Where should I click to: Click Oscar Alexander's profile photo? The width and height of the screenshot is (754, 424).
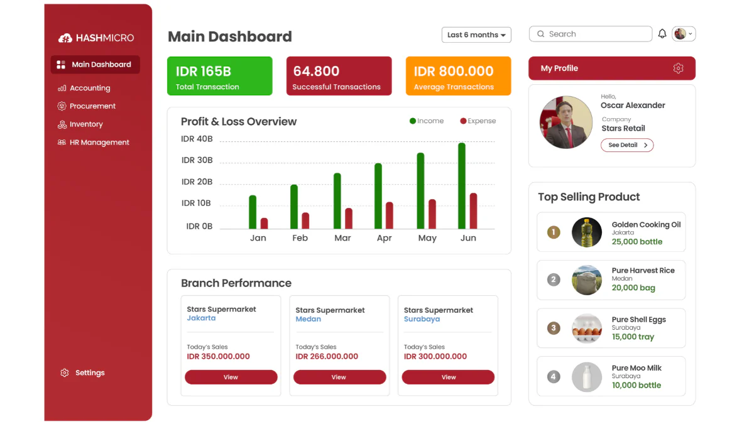[x=566, y=122]
